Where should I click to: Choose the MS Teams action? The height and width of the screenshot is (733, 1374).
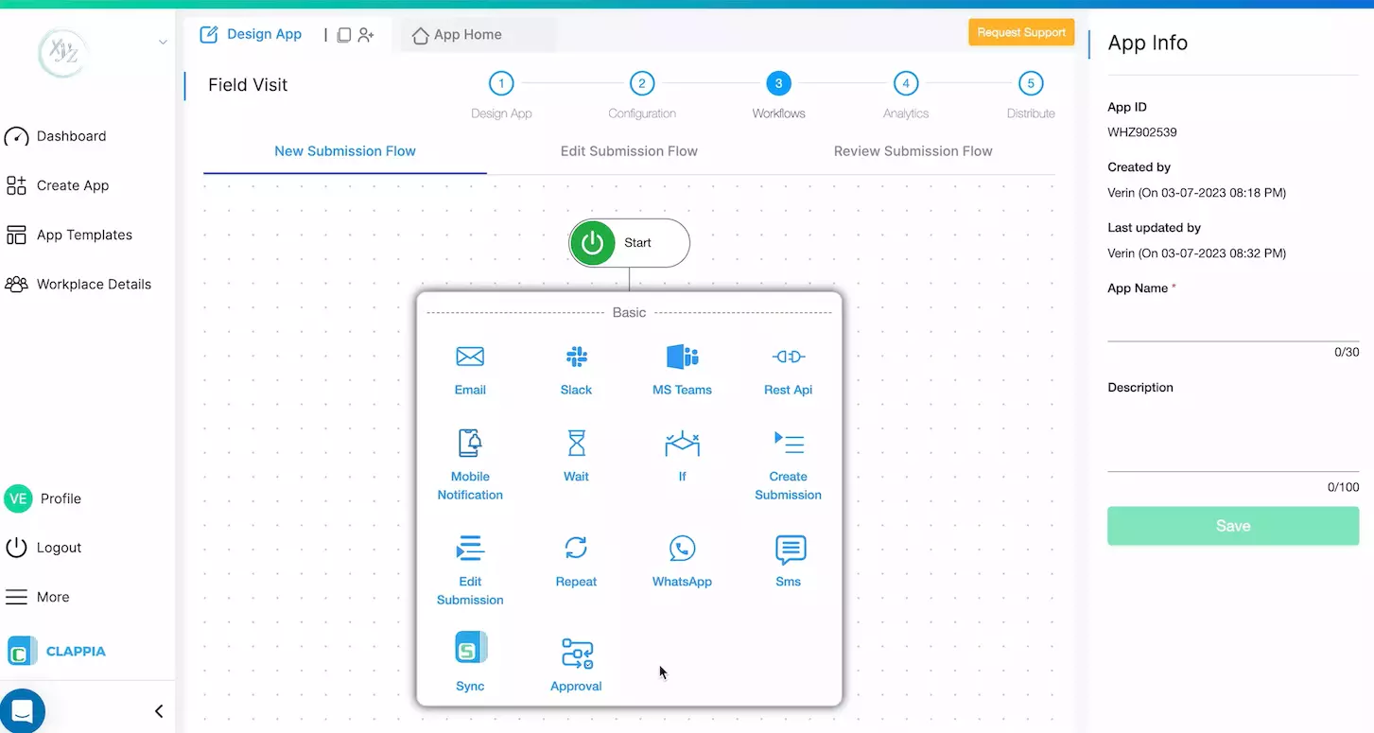pyautogui.click(x=682, y=370)
